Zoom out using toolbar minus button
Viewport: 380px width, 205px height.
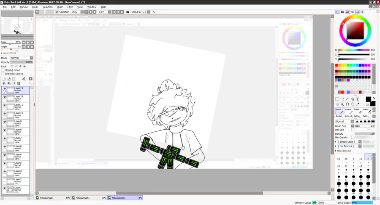click(x=86, y=12)
